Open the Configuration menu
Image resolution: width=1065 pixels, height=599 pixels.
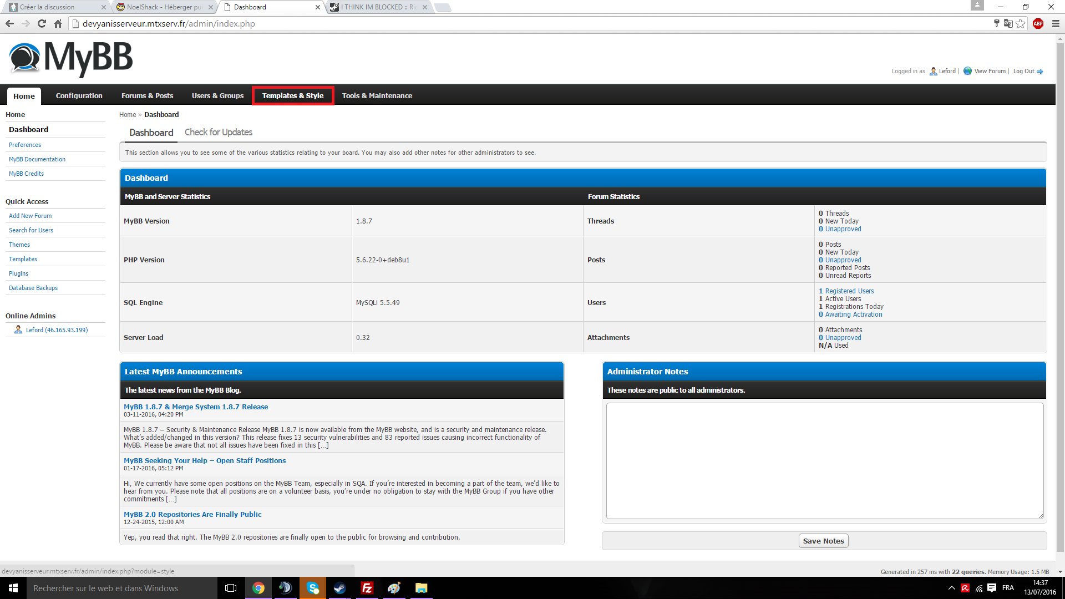coord(79,95)
